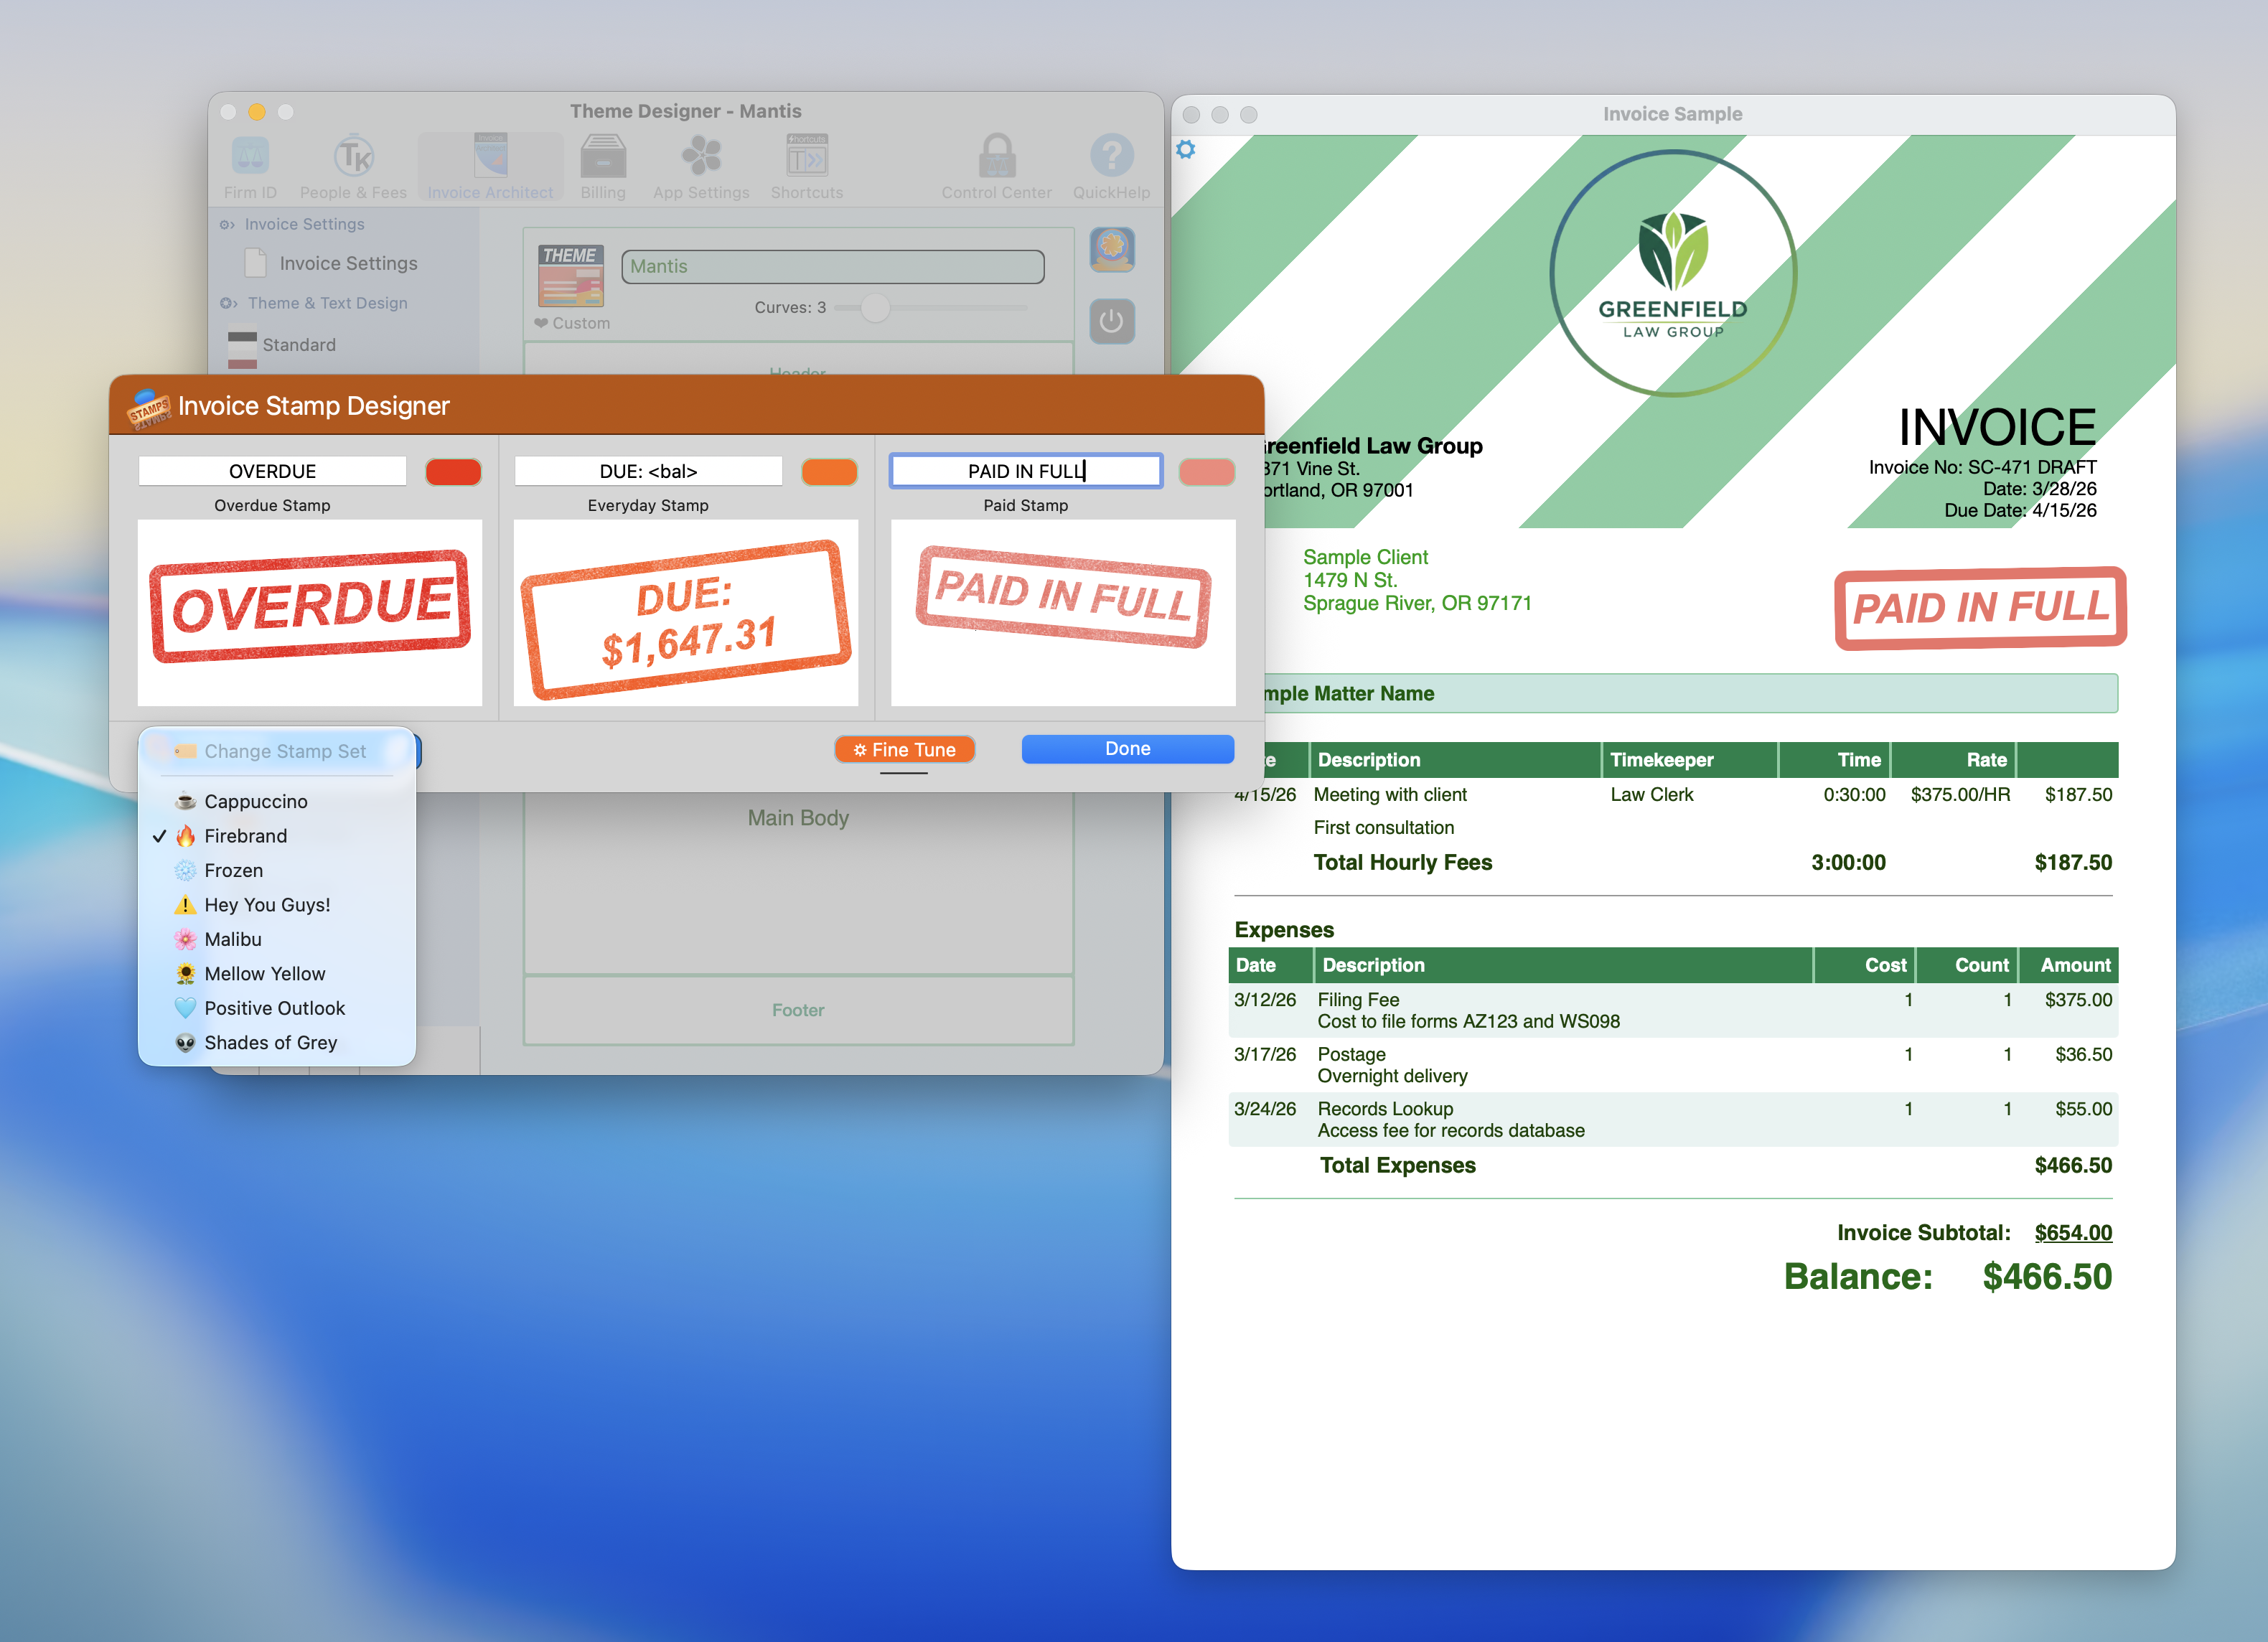2268x1642 pixels.
Task: Click the gear icon in Invoice Sample
Action: pos(1186,150)
